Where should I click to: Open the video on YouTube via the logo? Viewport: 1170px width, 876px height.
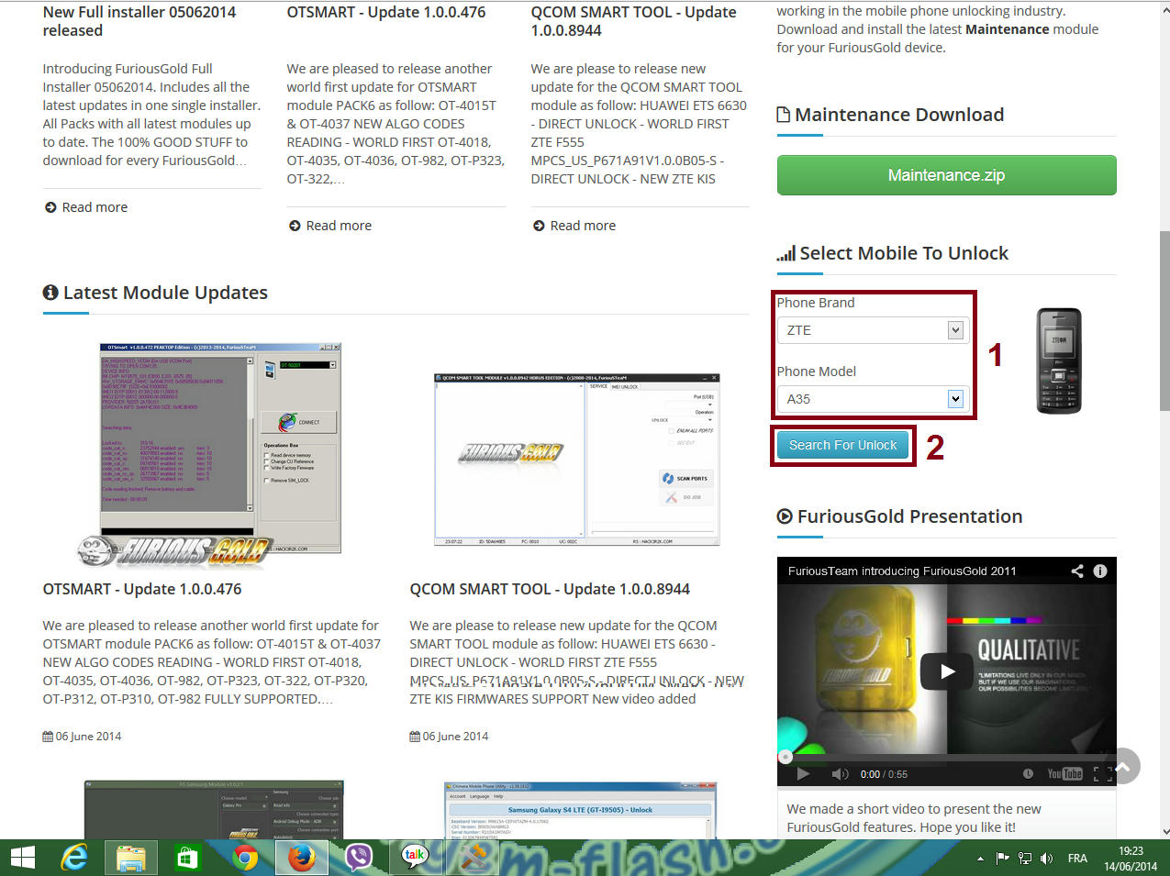tap(1064, 774)
